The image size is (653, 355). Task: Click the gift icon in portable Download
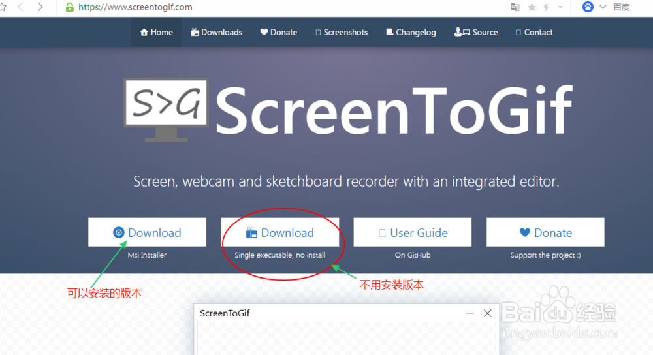tap(251, 233)
